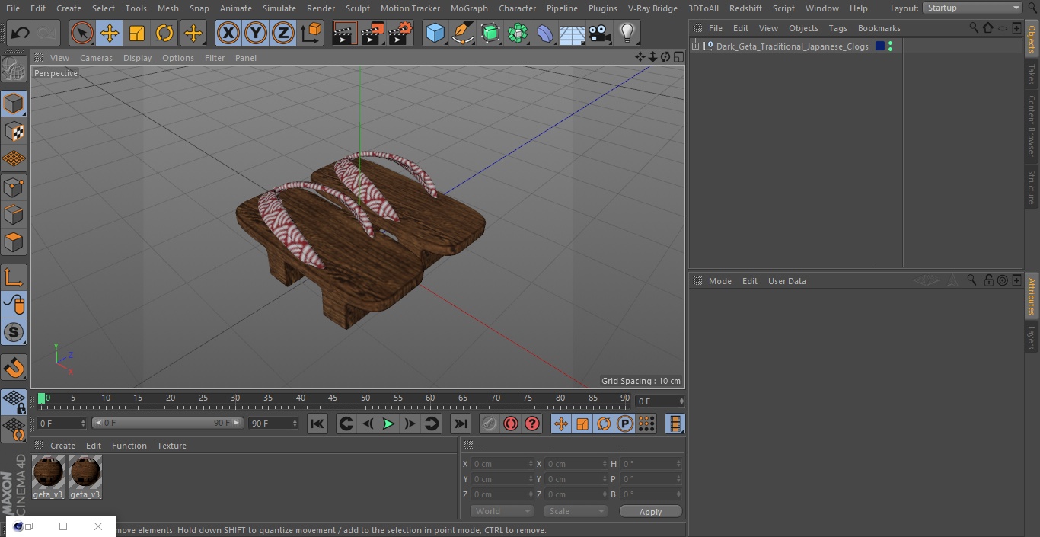Open the generators subdivision surface icon
This screenshot has width=1040, height=537.
(491, 33)
